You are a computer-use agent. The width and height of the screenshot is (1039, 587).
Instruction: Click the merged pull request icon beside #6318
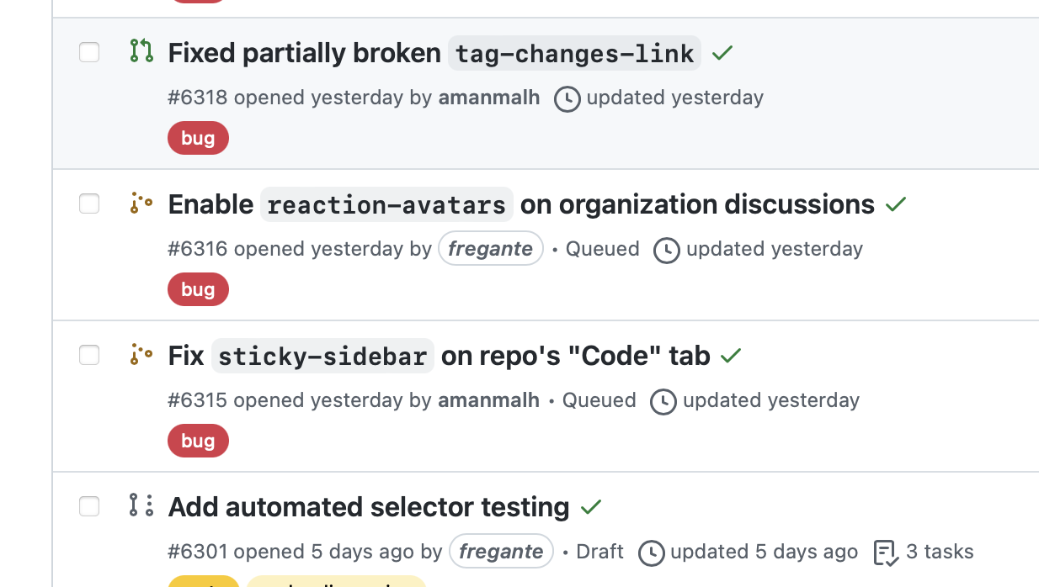[x=141, y=52]
